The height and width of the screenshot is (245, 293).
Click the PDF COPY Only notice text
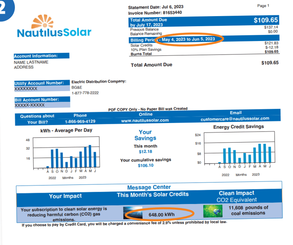click(x=148, y=109)
